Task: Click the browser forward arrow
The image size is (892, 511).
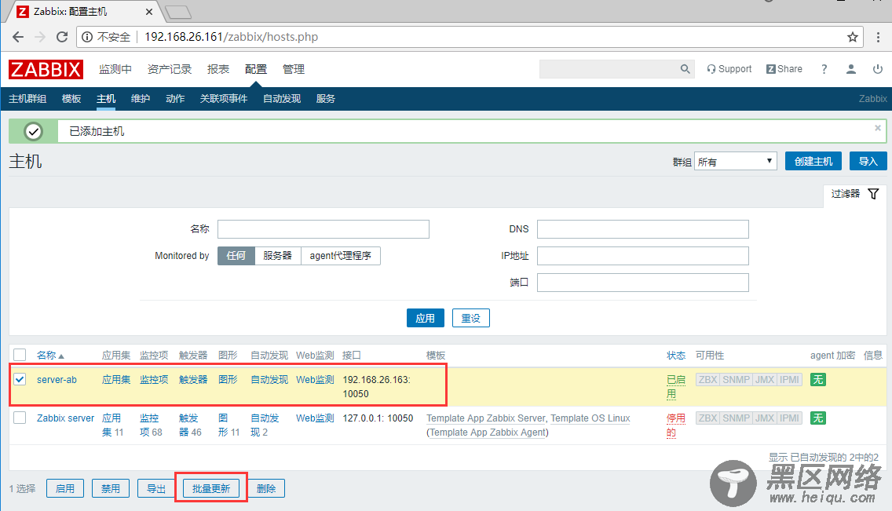Action: pos(40,37)
